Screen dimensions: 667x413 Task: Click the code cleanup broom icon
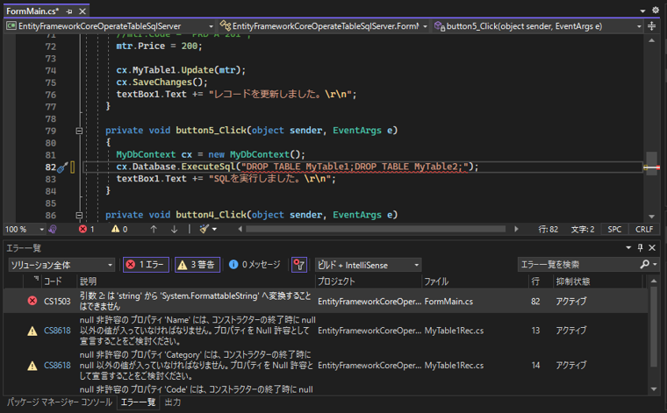pyautogui.click(x=204, y=229)
